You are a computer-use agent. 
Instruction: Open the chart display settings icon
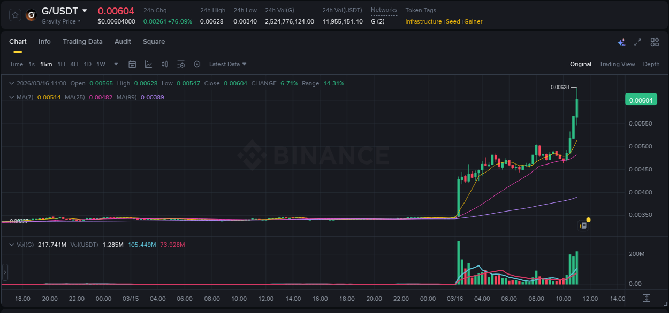181,64
